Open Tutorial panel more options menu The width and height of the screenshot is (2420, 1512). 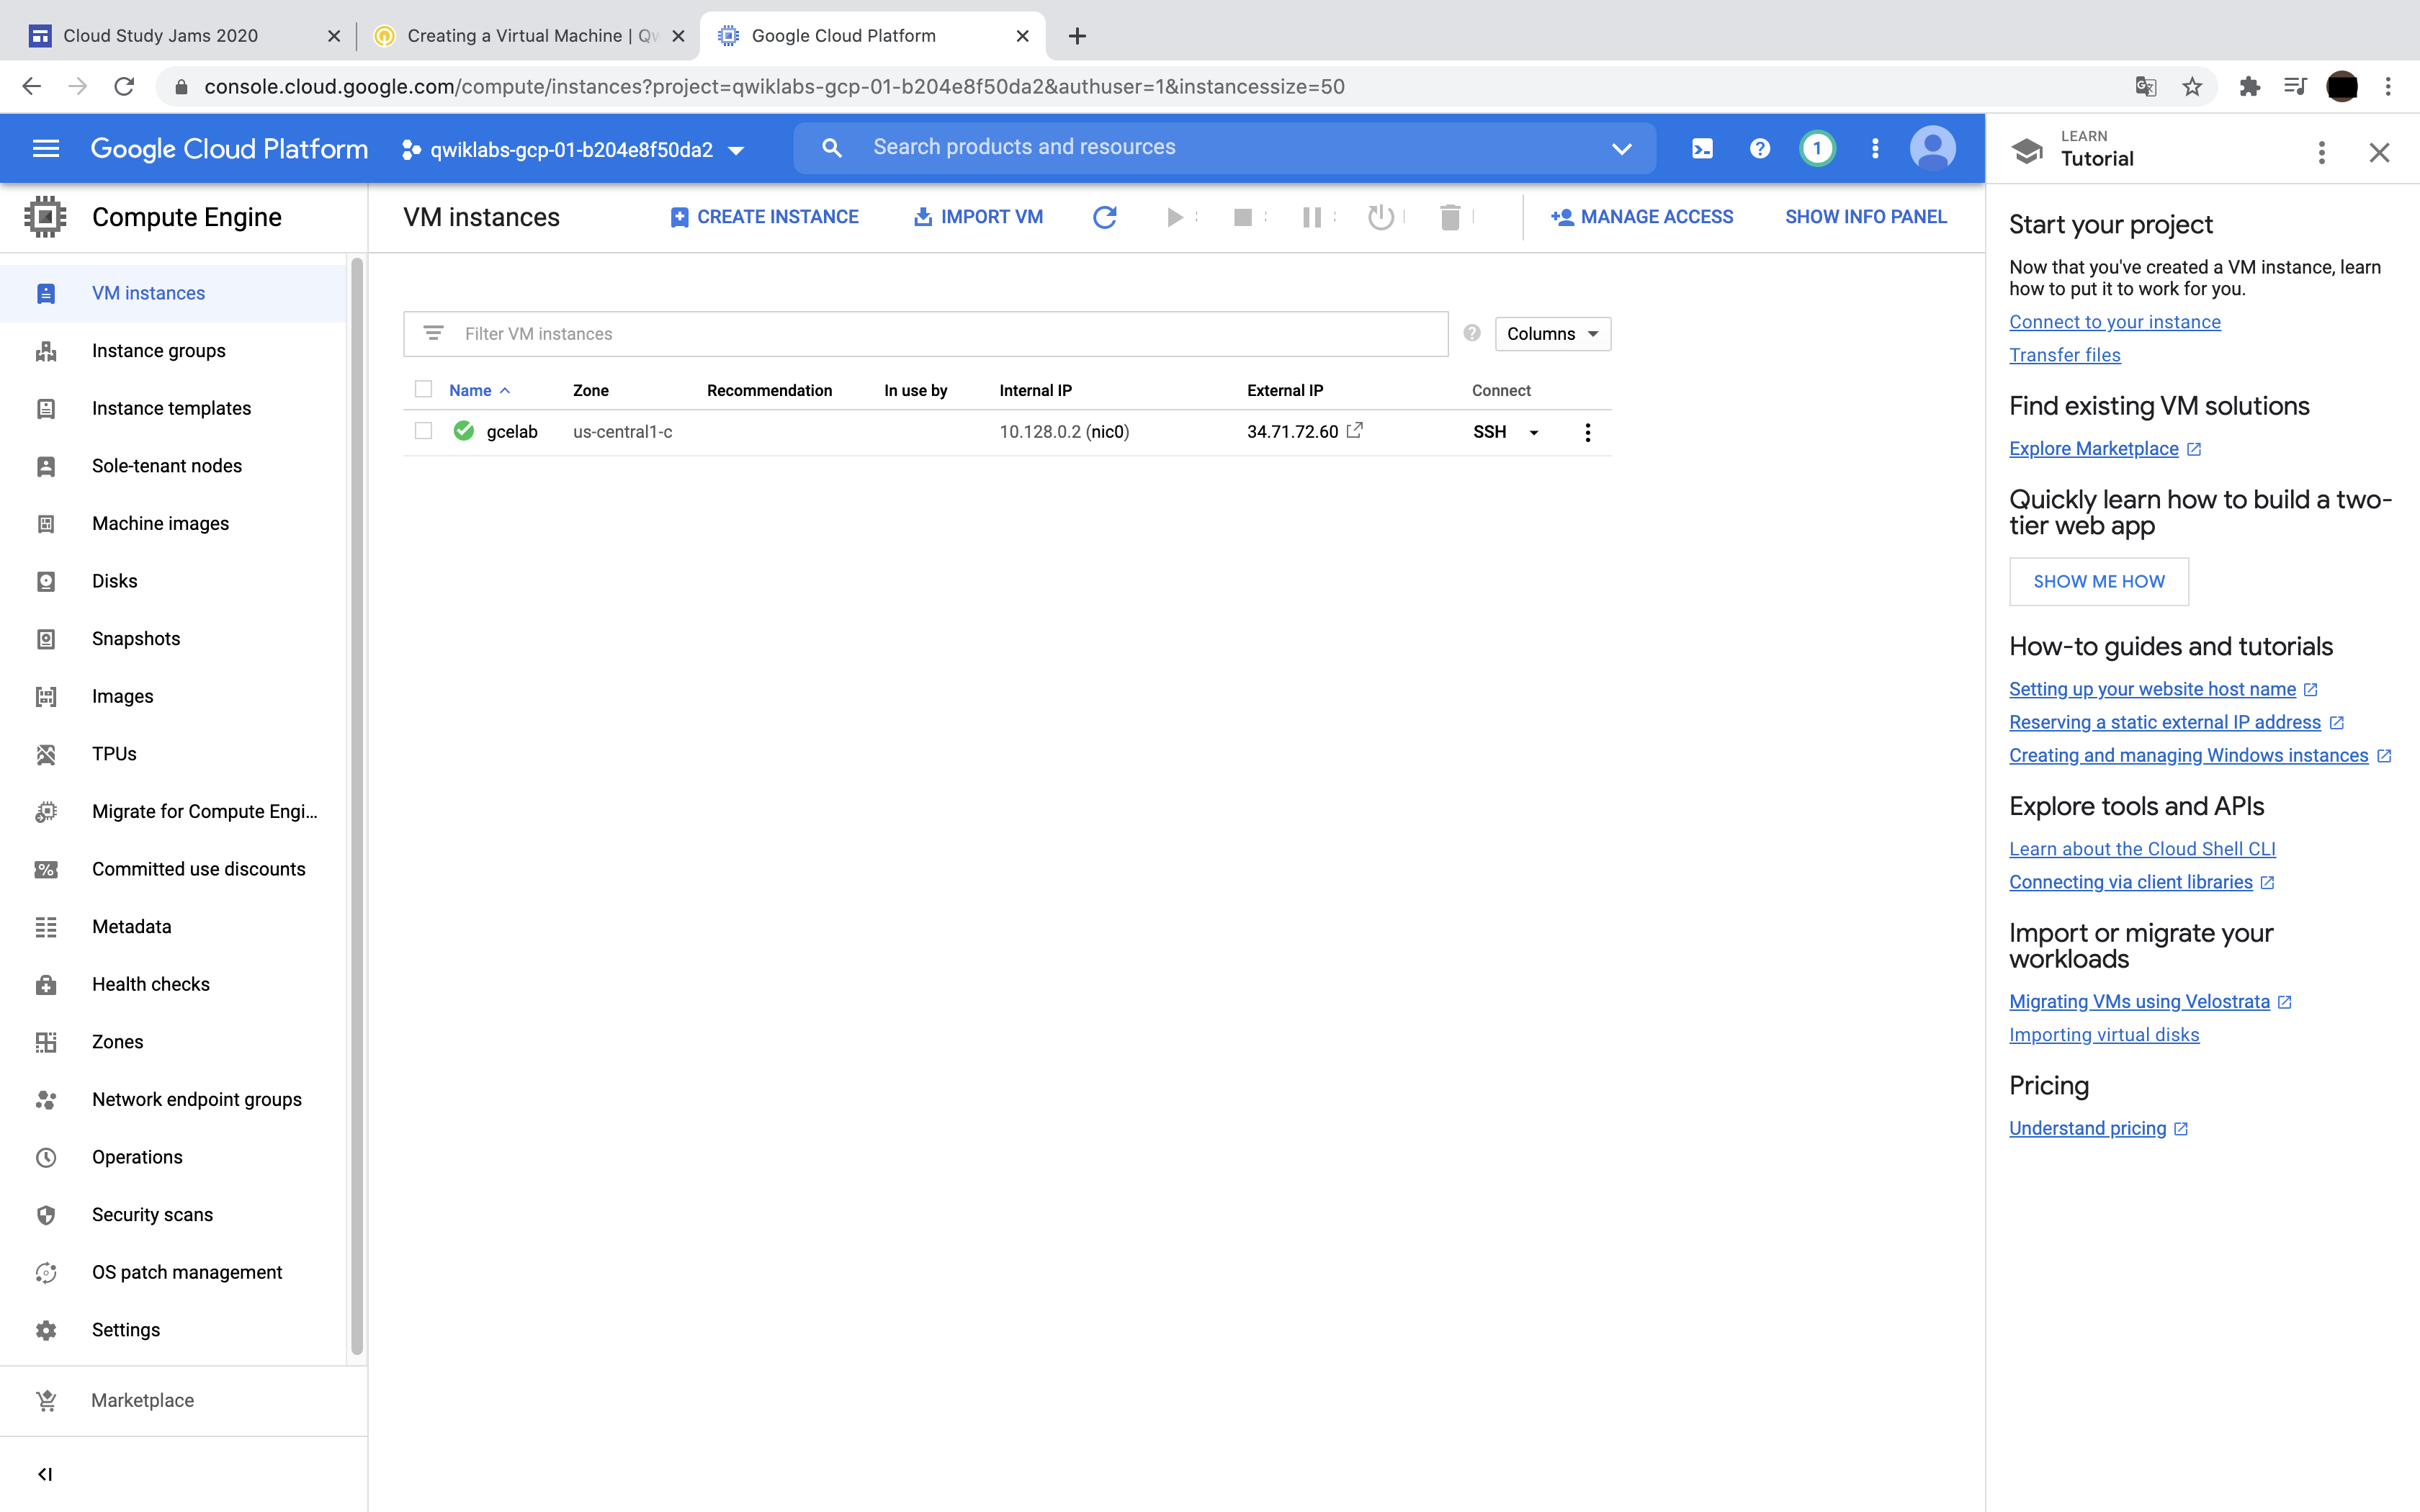pyautogui.click(x=2321, y=152)
